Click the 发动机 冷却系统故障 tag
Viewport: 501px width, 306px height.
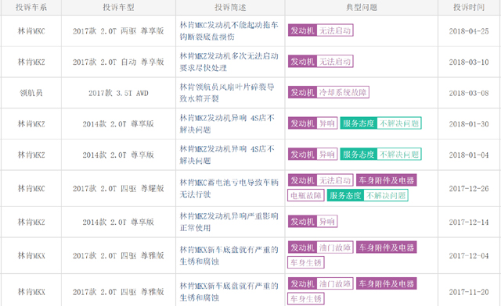(x=329, y=92)
